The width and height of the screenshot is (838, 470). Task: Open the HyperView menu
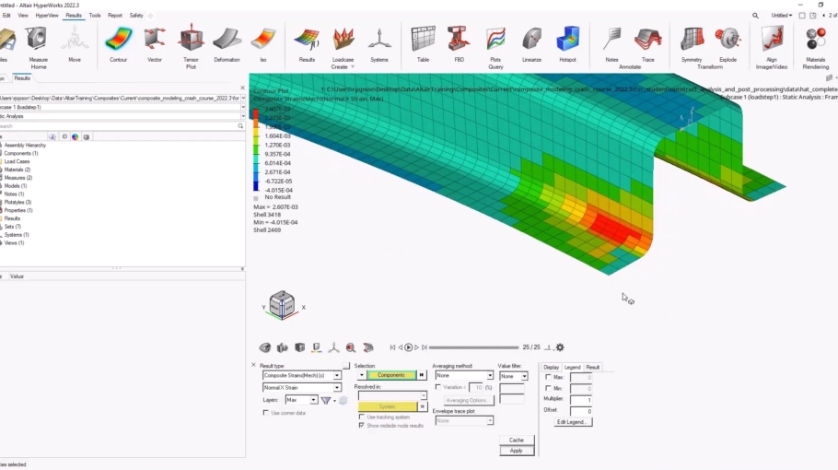tap(46, 16)
